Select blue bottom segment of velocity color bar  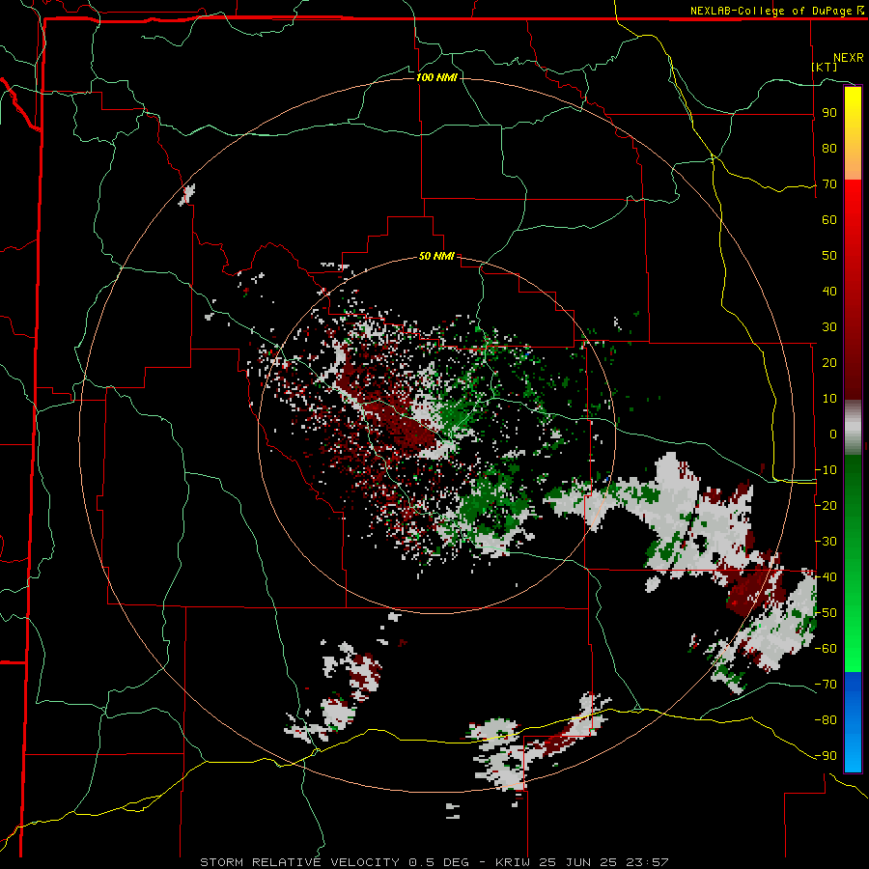(x=853, y=721)
